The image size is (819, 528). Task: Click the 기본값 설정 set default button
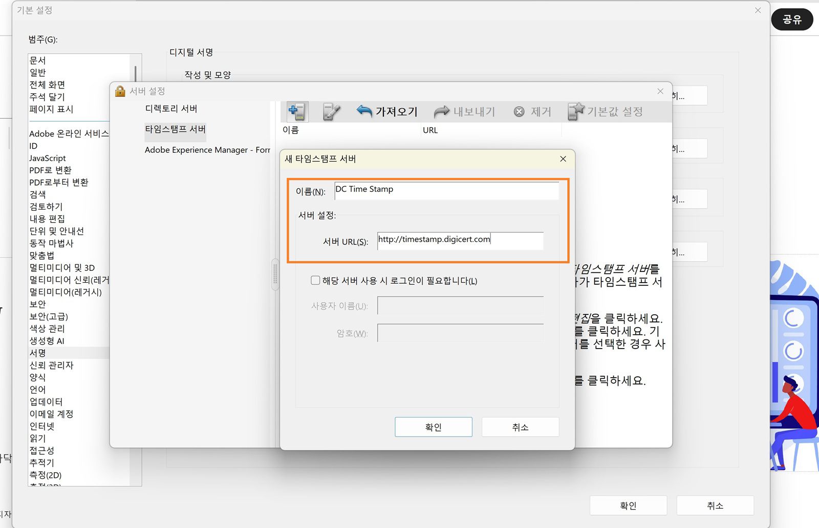pos(606,111)
